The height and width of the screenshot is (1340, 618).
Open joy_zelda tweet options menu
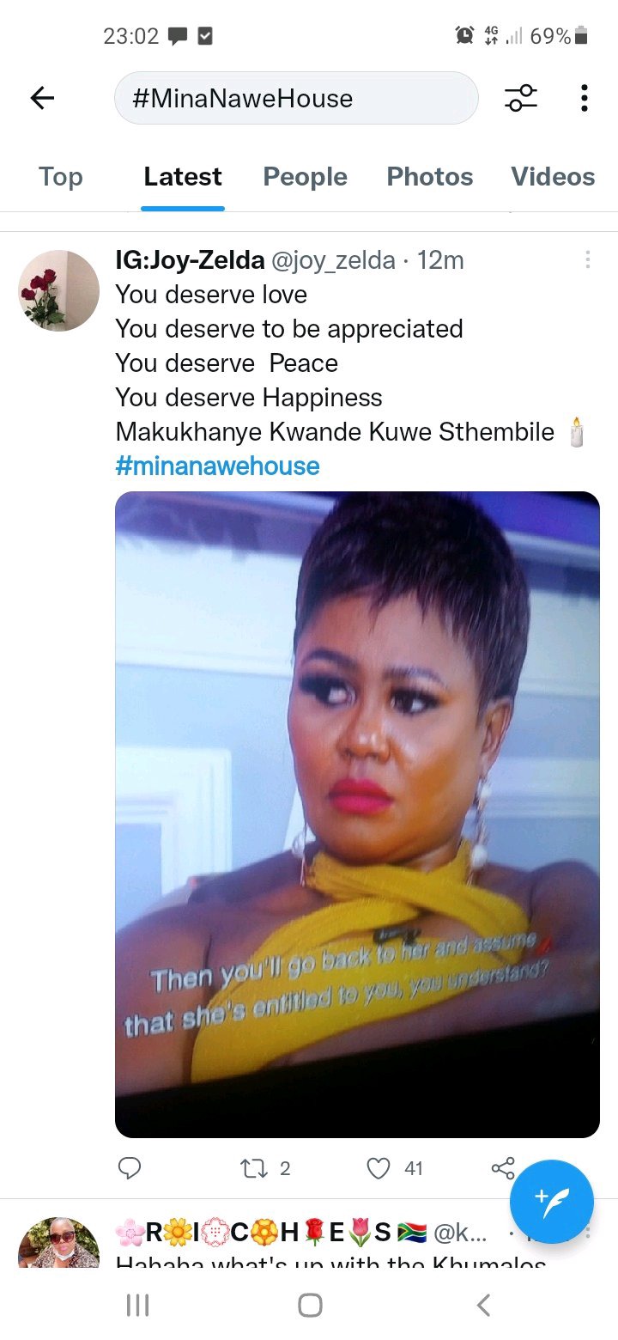588,259
